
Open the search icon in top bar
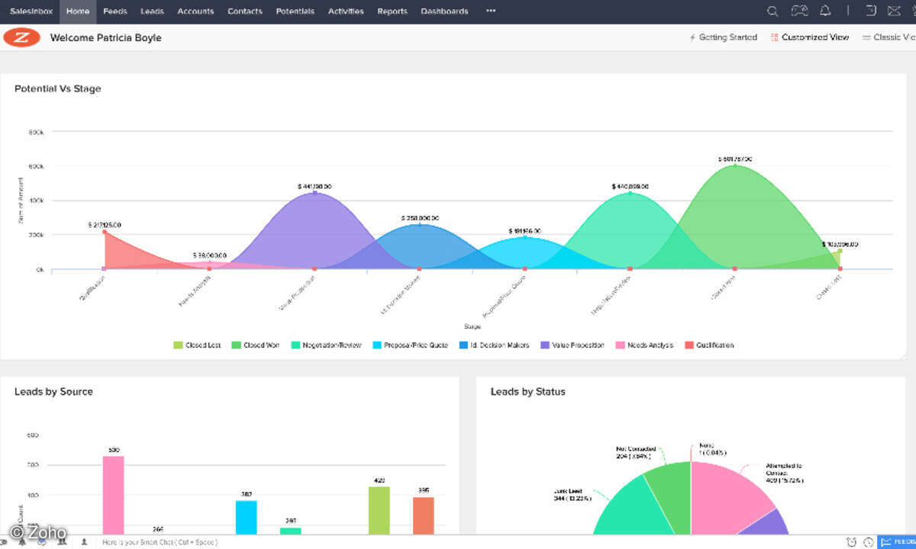pyautogui.click(x=772, y=11)
